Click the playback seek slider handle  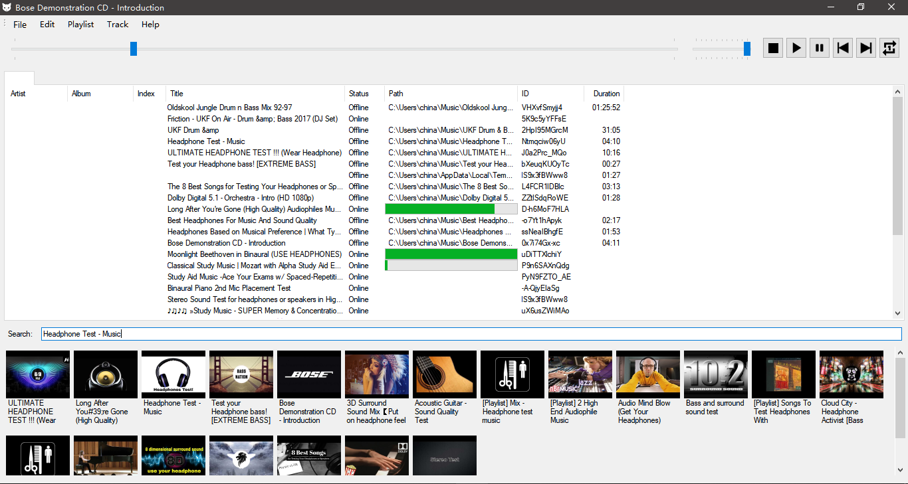134,48
